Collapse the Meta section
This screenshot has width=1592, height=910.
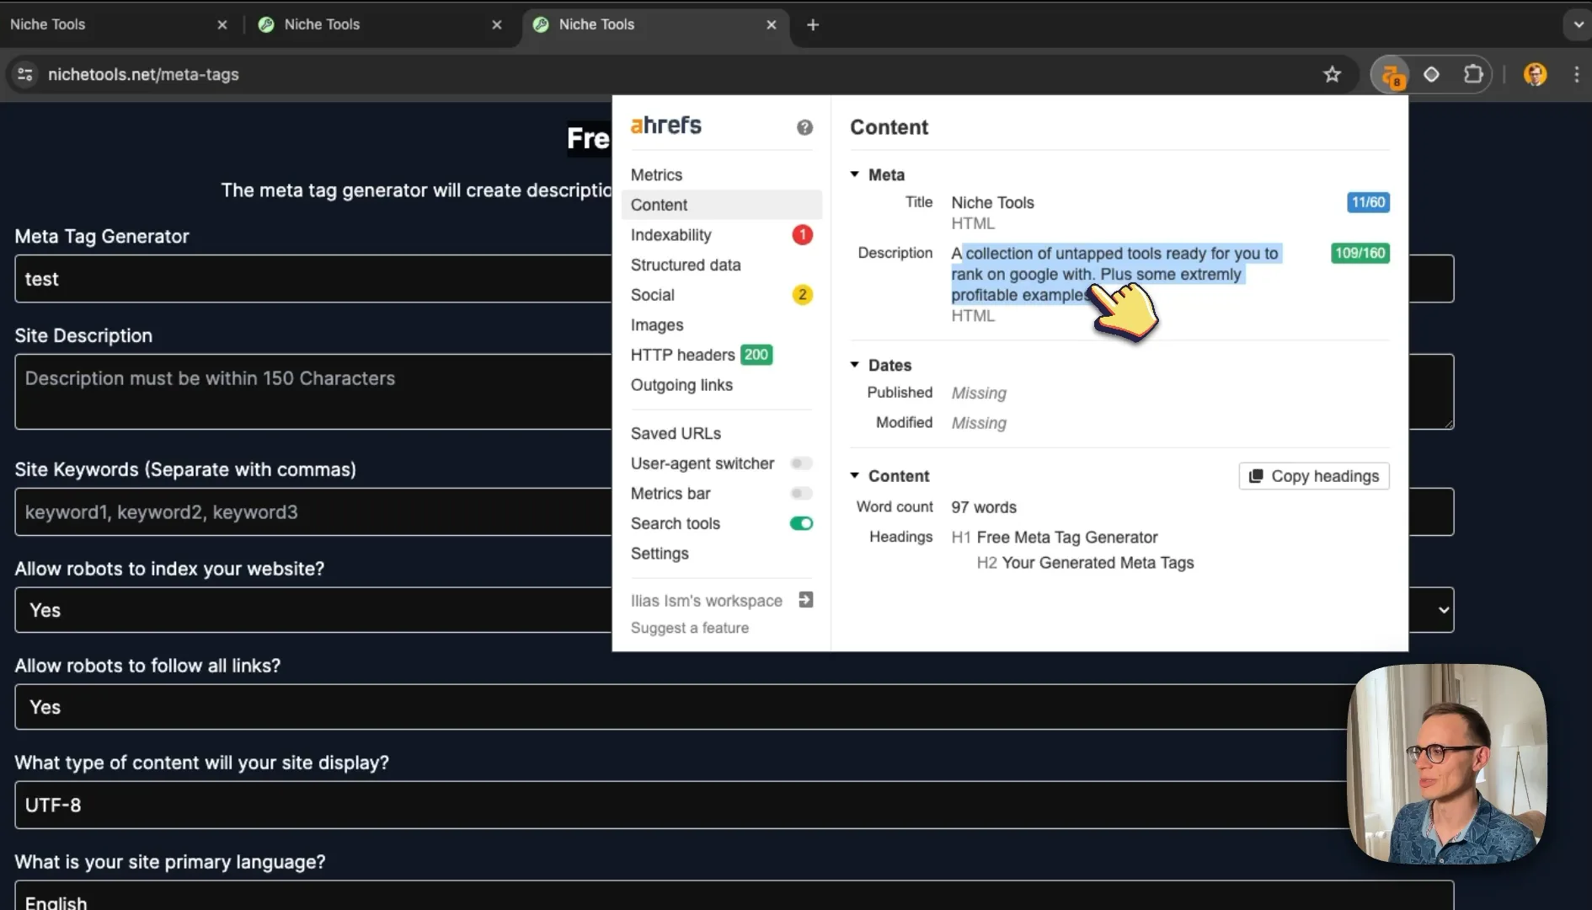[x=854, y=174]
